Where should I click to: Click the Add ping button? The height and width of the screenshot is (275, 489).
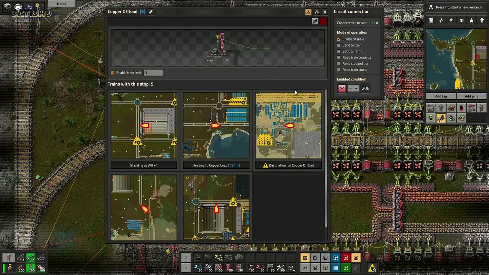[471, 97]
